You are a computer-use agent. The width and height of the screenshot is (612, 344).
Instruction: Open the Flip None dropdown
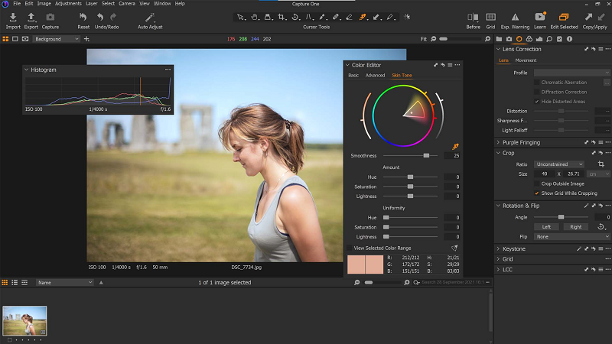click(571, 237)
